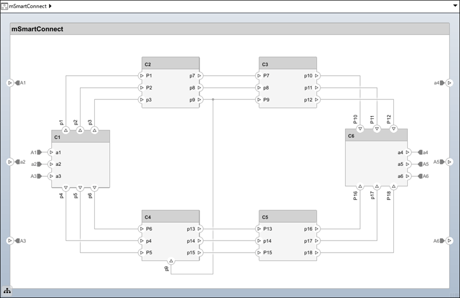Select the a5 output port inside C6
Screen dimensions: 460x298
pyautogui.click(x=408, y=164)
